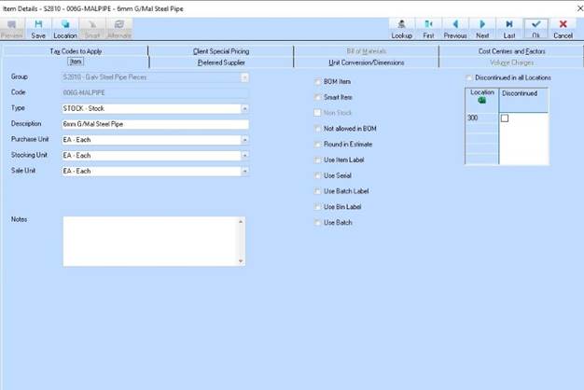
Task: Enable the BOM Item checkbox
Action: click(x=318, y=81)
